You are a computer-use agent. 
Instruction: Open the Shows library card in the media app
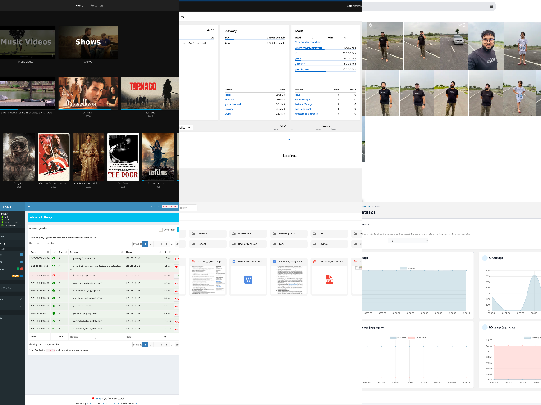tap(88, 42)
